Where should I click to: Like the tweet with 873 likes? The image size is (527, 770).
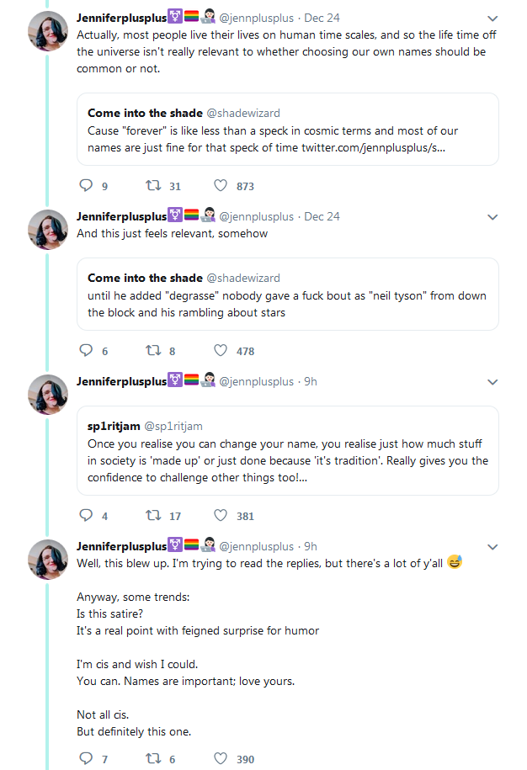tap(221, 186)
